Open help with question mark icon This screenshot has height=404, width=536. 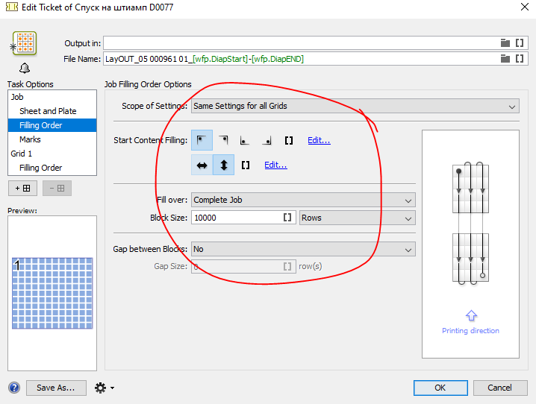coord(14,388)
